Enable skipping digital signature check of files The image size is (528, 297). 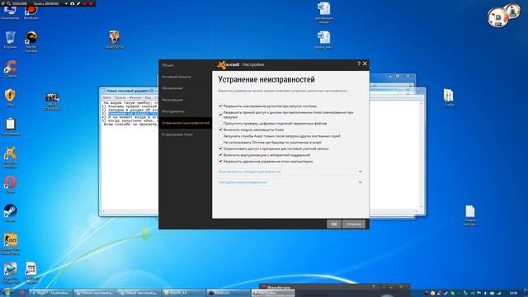click(220, 124)
